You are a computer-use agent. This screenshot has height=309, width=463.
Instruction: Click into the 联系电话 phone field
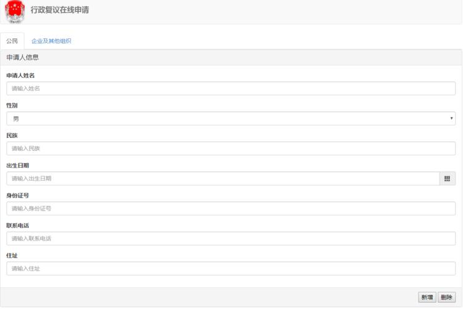231,239
